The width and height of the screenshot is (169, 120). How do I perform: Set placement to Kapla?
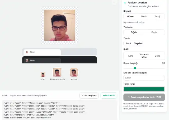154,32
